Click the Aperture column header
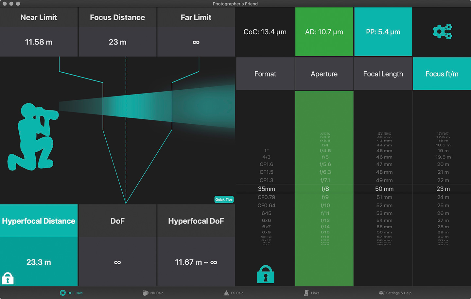The image size is (471, 299). tap(324, 74)
